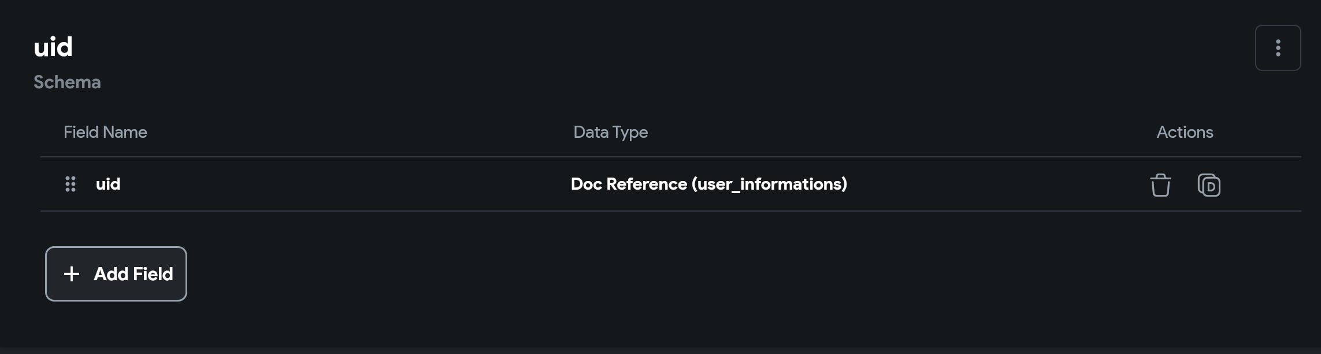The height and width of the screenshot is (354, 1321).
Task: Click the Schema subtitle label
Action: (x=67, y=82)
